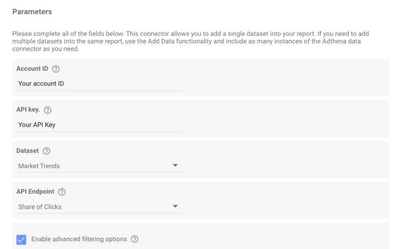Focus the Your account ID text field
The image size is (399, 249).
point(99,84)
